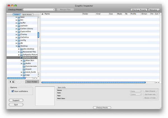Click the Desktop folder icon
168x118 pixels.
click(19, 46)
